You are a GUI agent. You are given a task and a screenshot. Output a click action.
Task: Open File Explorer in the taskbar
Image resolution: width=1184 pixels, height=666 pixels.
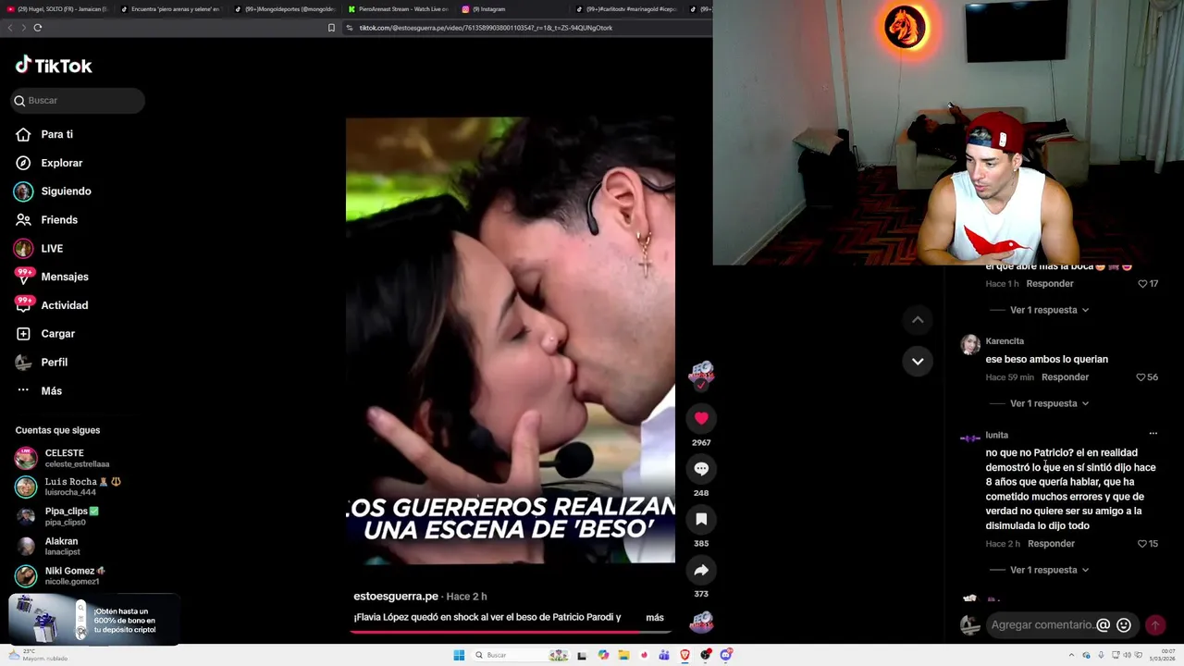(x=623, y=655)
